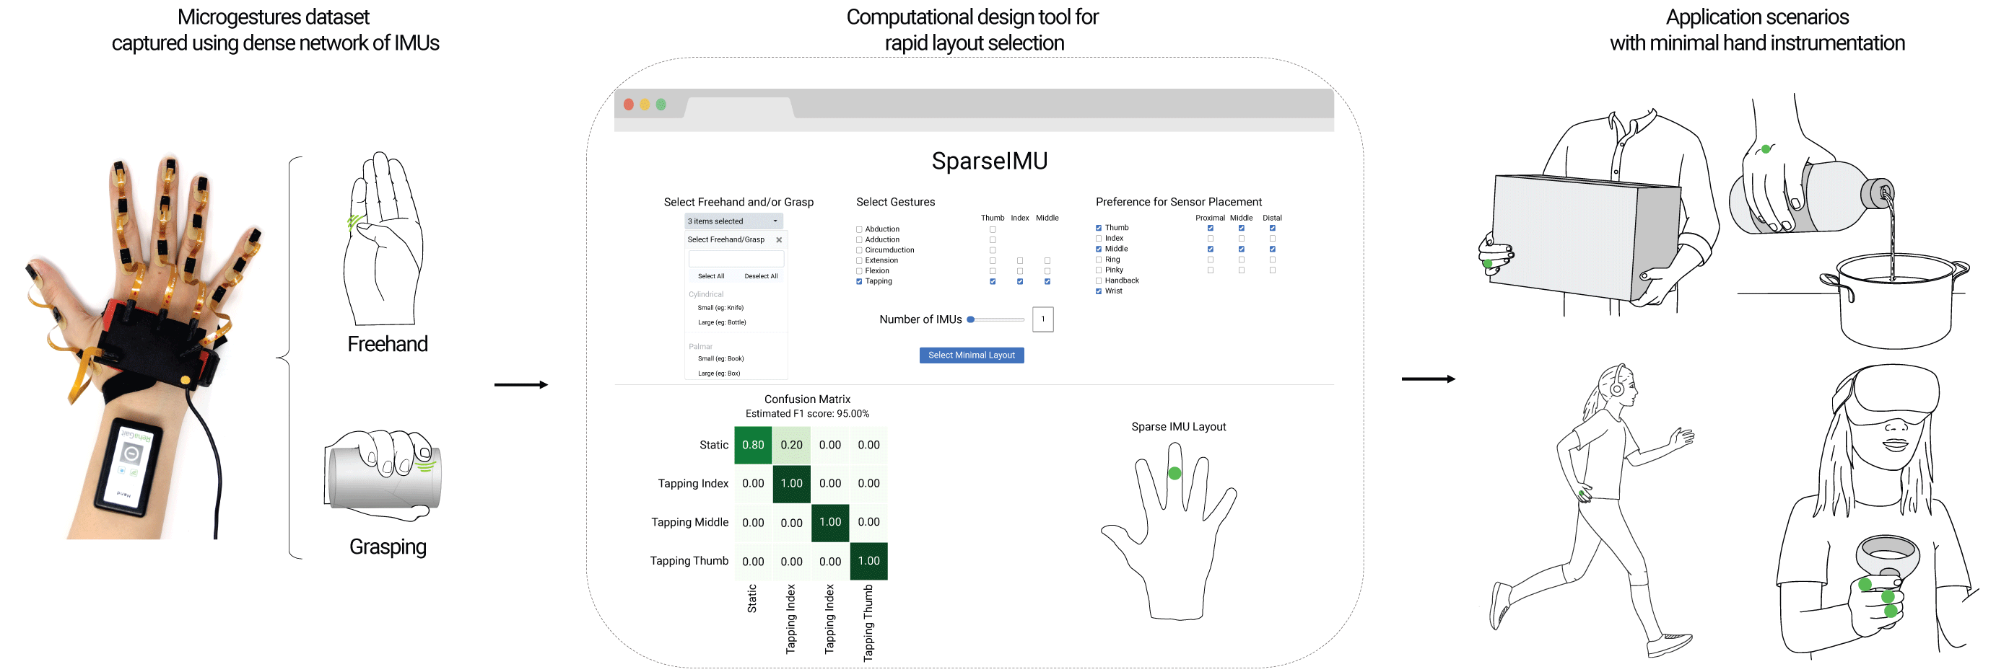Choose Small (eg: Knife) cylindrical option
Viewport: 2009px width, 672px height.
click(x=720, y=308)
